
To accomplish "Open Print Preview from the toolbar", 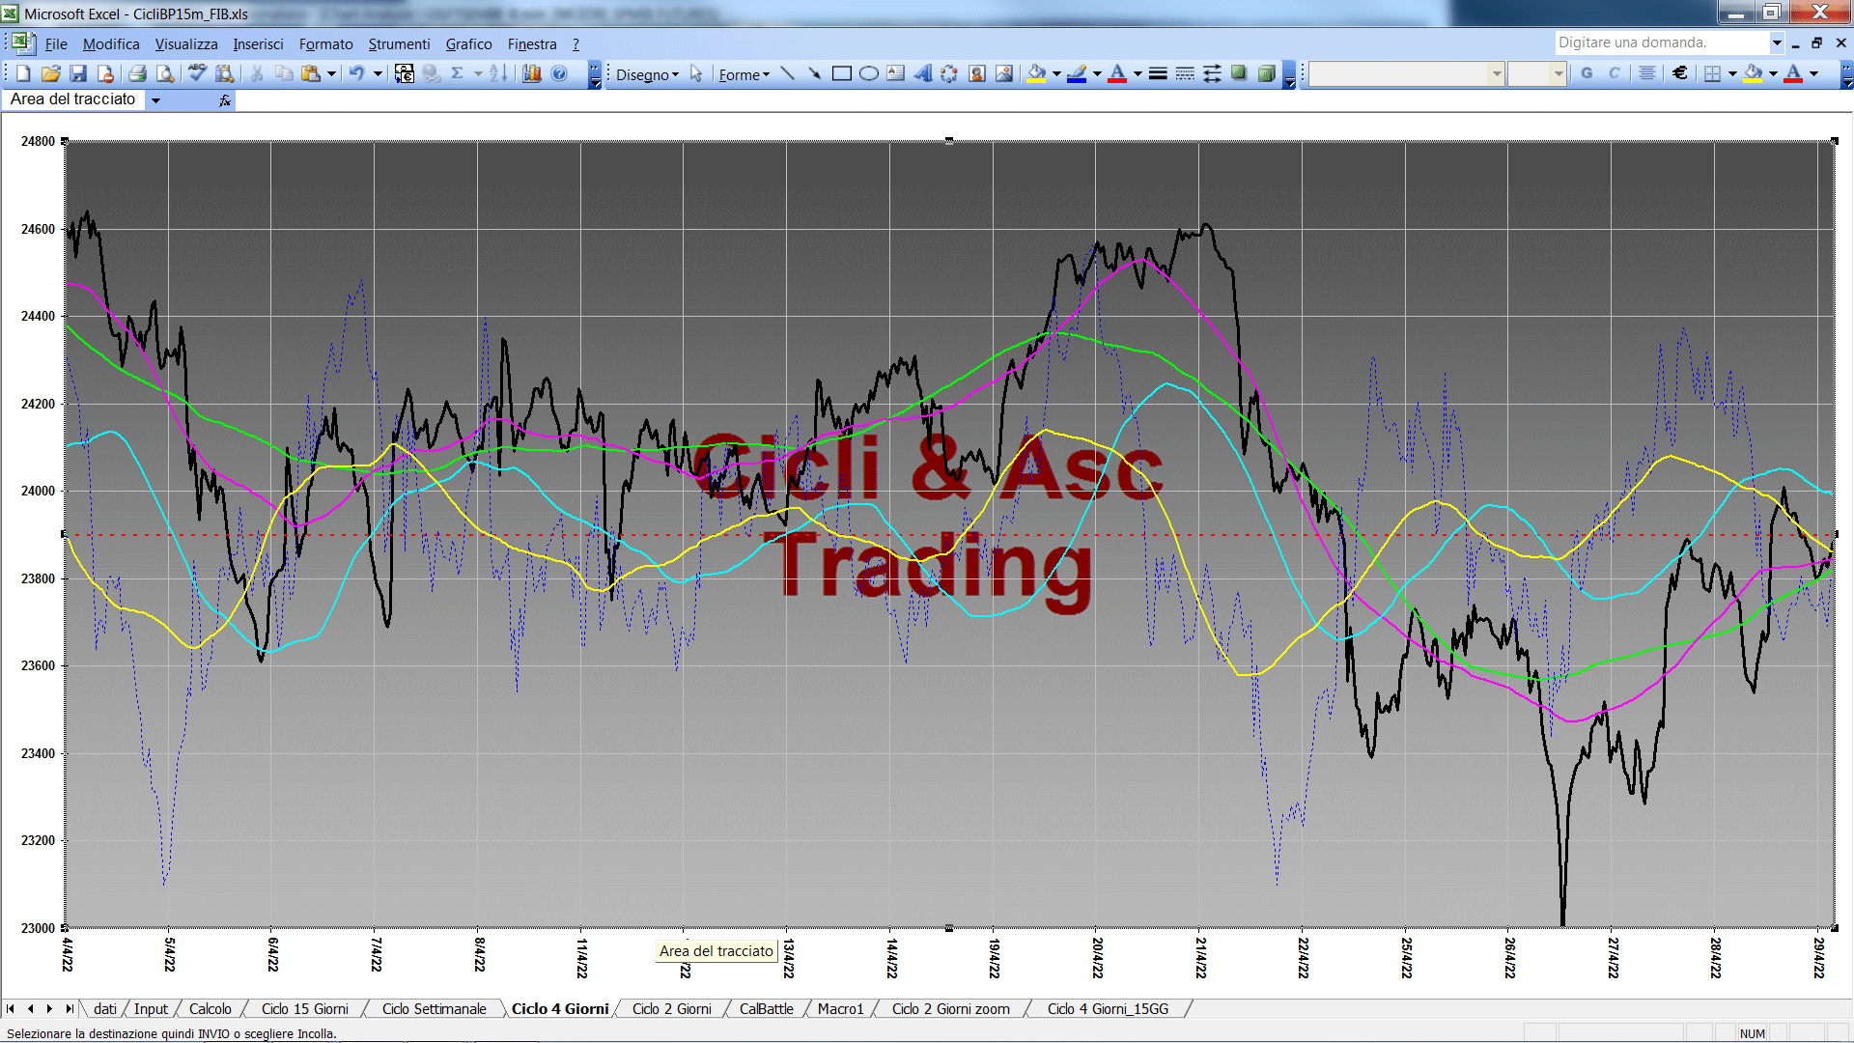I will [x=165, y=73].
